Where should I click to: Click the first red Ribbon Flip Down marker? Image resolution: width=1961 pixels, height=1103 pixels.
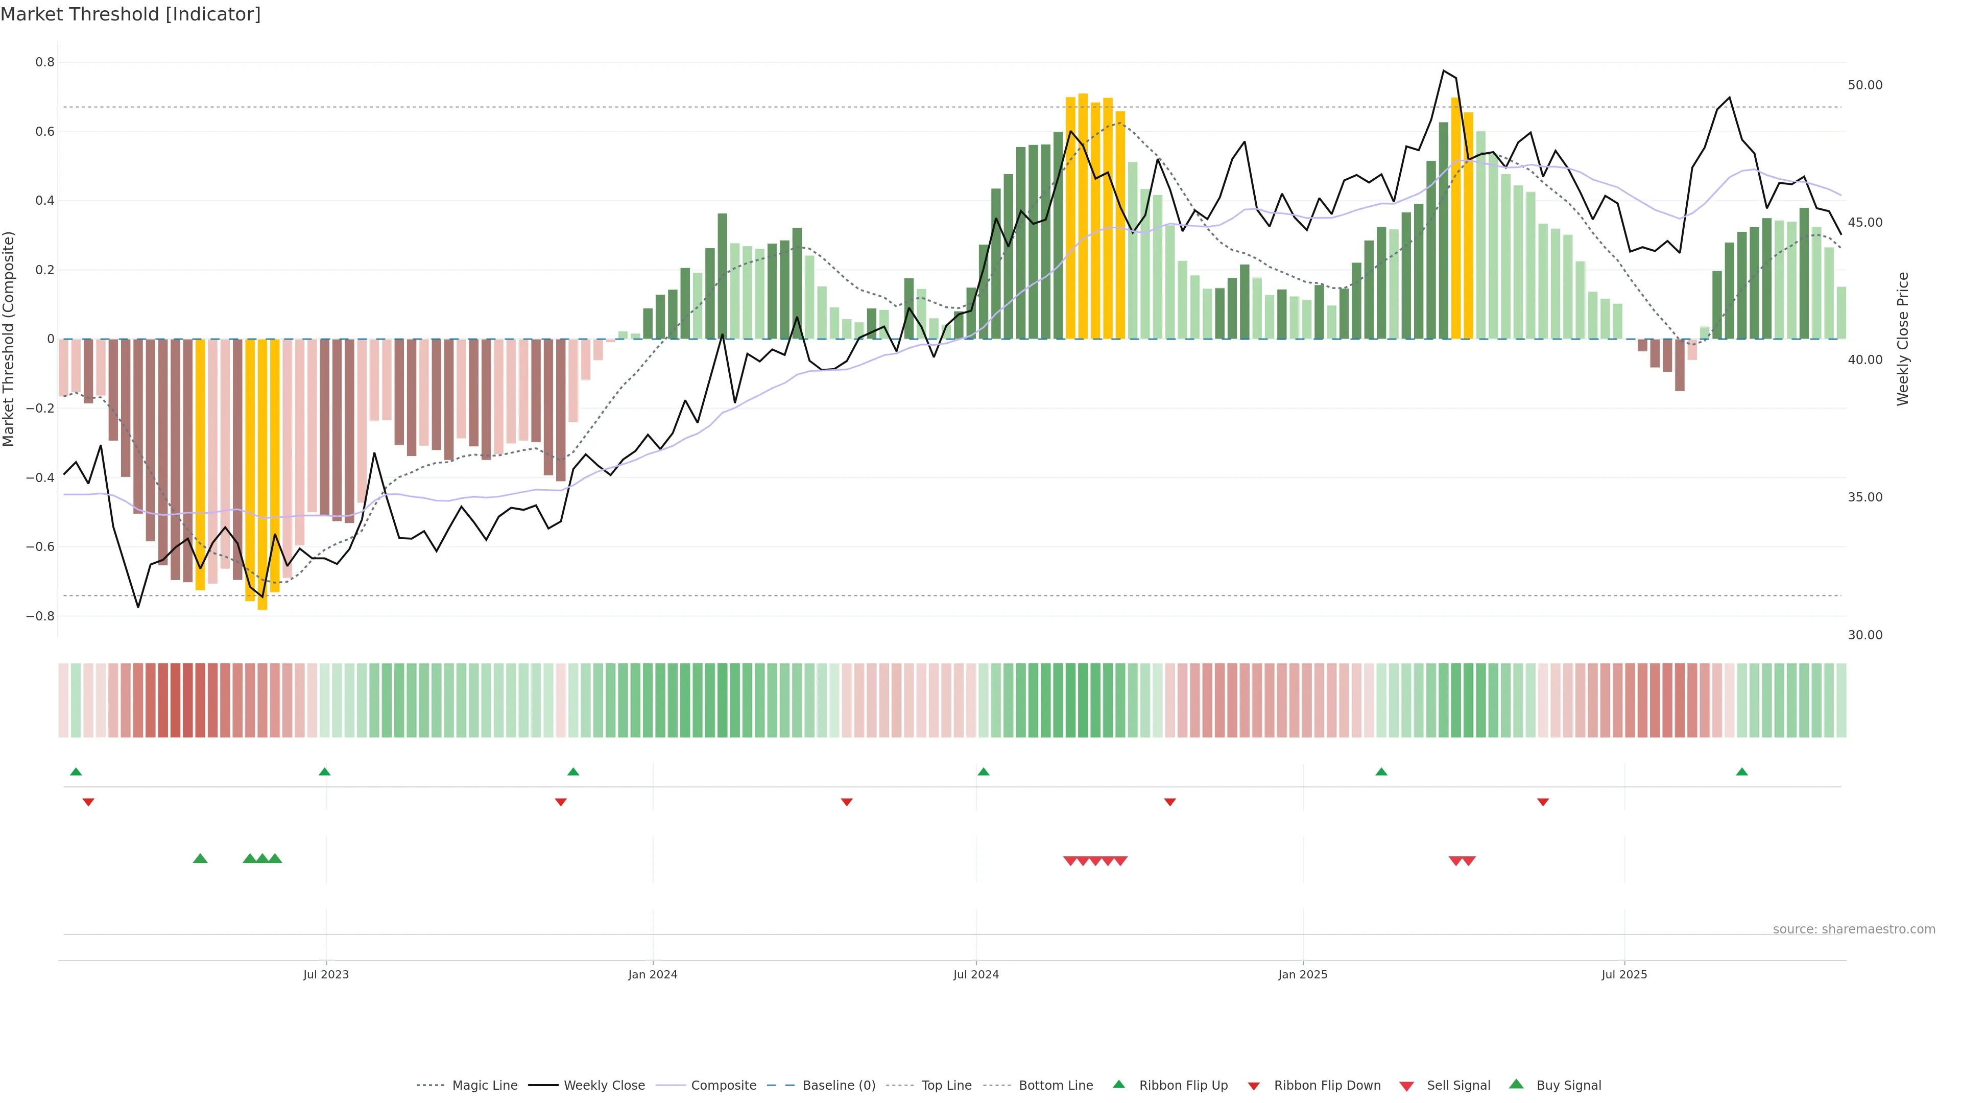[88, 802]
